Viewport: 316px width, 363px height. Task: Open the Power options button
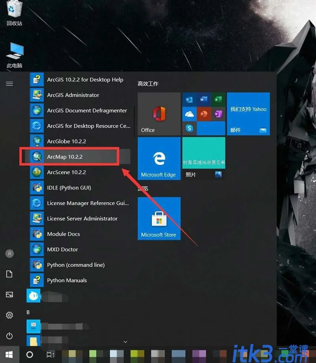9,336
